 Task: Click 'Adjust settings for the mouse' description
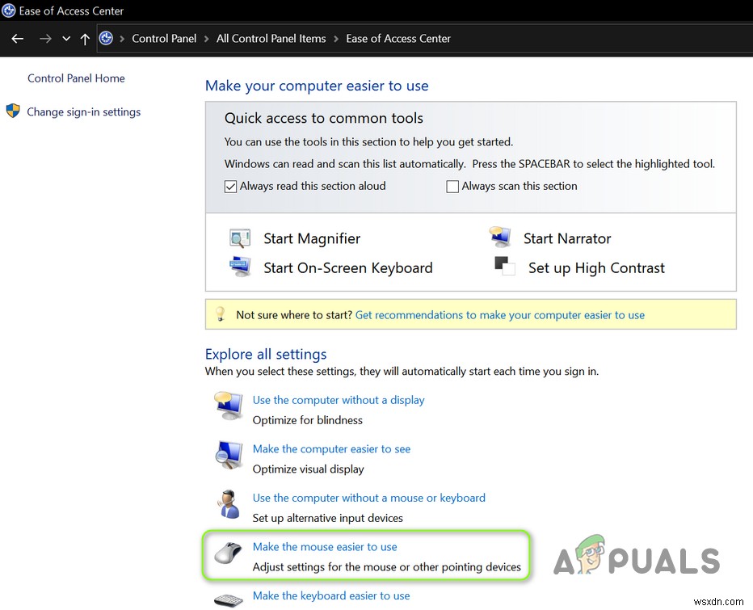386,567
